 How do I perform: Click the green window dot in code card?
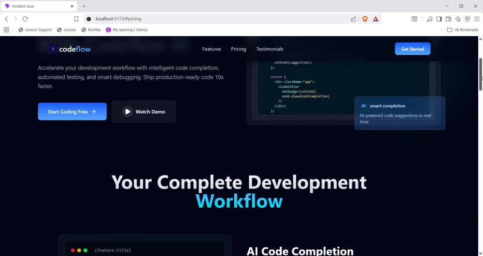pyautogui.click(x=85, y=251)
